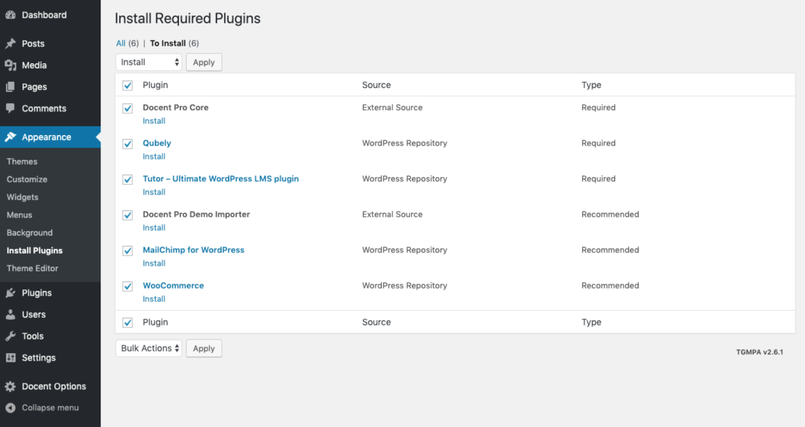Click the Users person icon

[11, 314]
